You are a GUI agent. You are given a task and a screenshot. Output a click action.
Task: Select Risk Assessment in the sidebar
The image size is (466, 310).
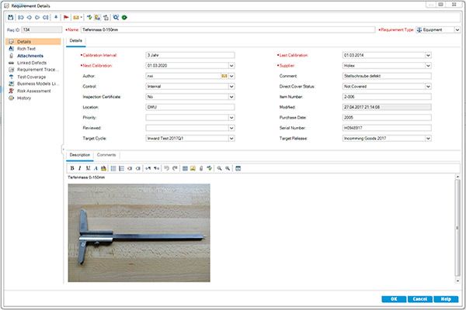click(x=33, y=91)
